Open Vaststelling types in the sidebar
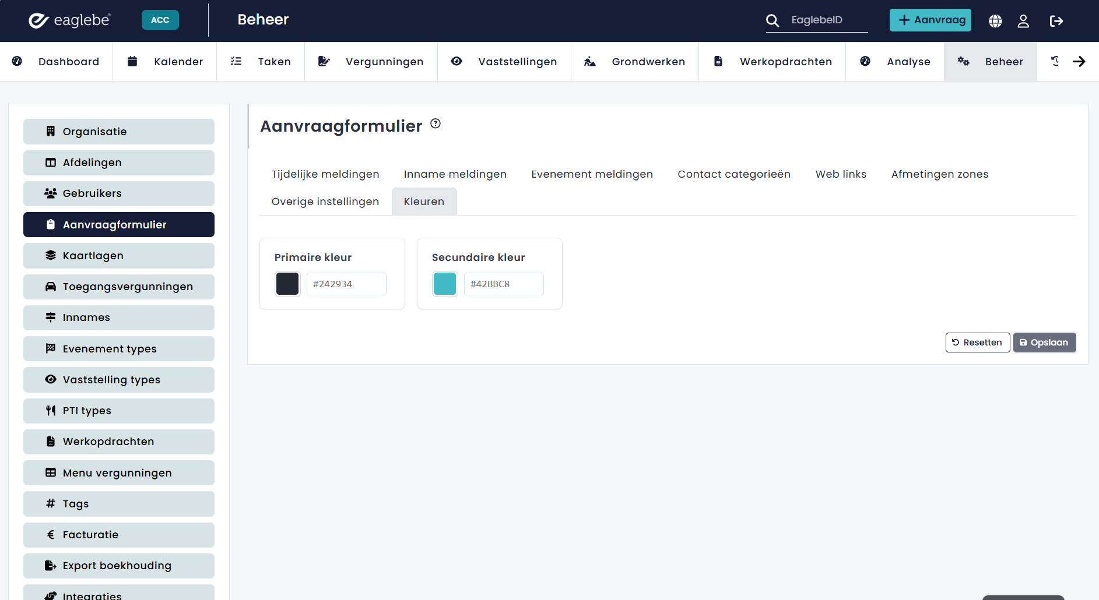The image size is (1099, 600). (x=119, y=380)
